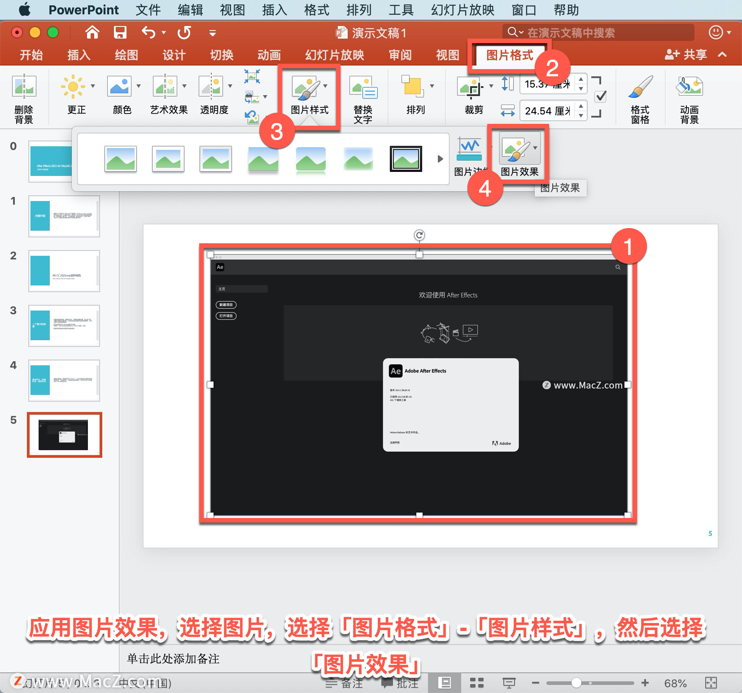742x693 pixels.
Task: Select the black double-frame picture style
Action: pyautogui.click(x=406, y=158)
